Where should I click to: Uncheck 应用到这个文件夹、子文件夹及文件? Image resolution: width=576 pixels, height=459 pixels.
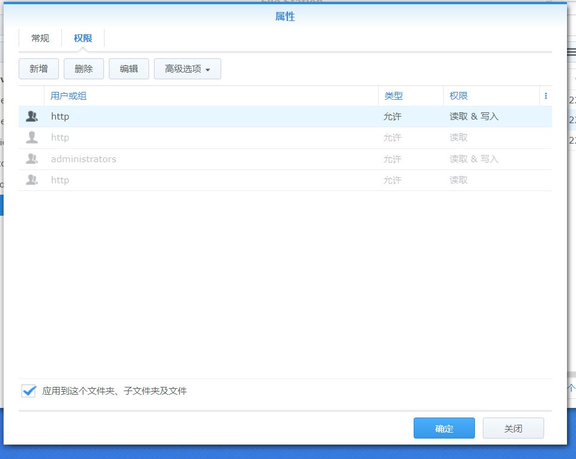coord(28,391)
